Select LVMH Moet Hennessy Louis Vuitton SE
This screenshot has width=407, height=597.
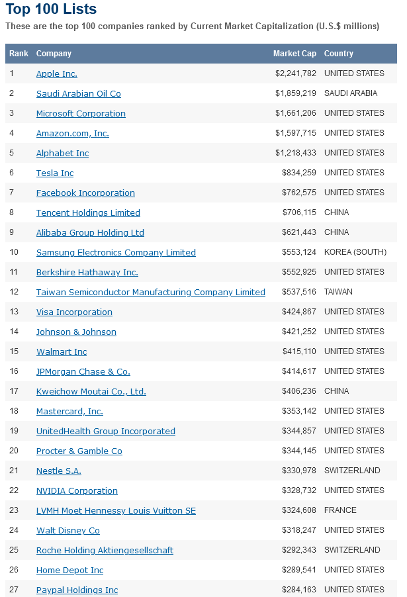point(116,510)
